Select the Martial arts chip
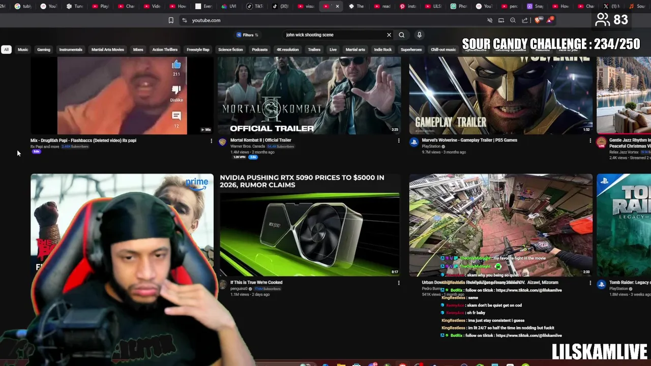651x366 pixels. point(355,49)
